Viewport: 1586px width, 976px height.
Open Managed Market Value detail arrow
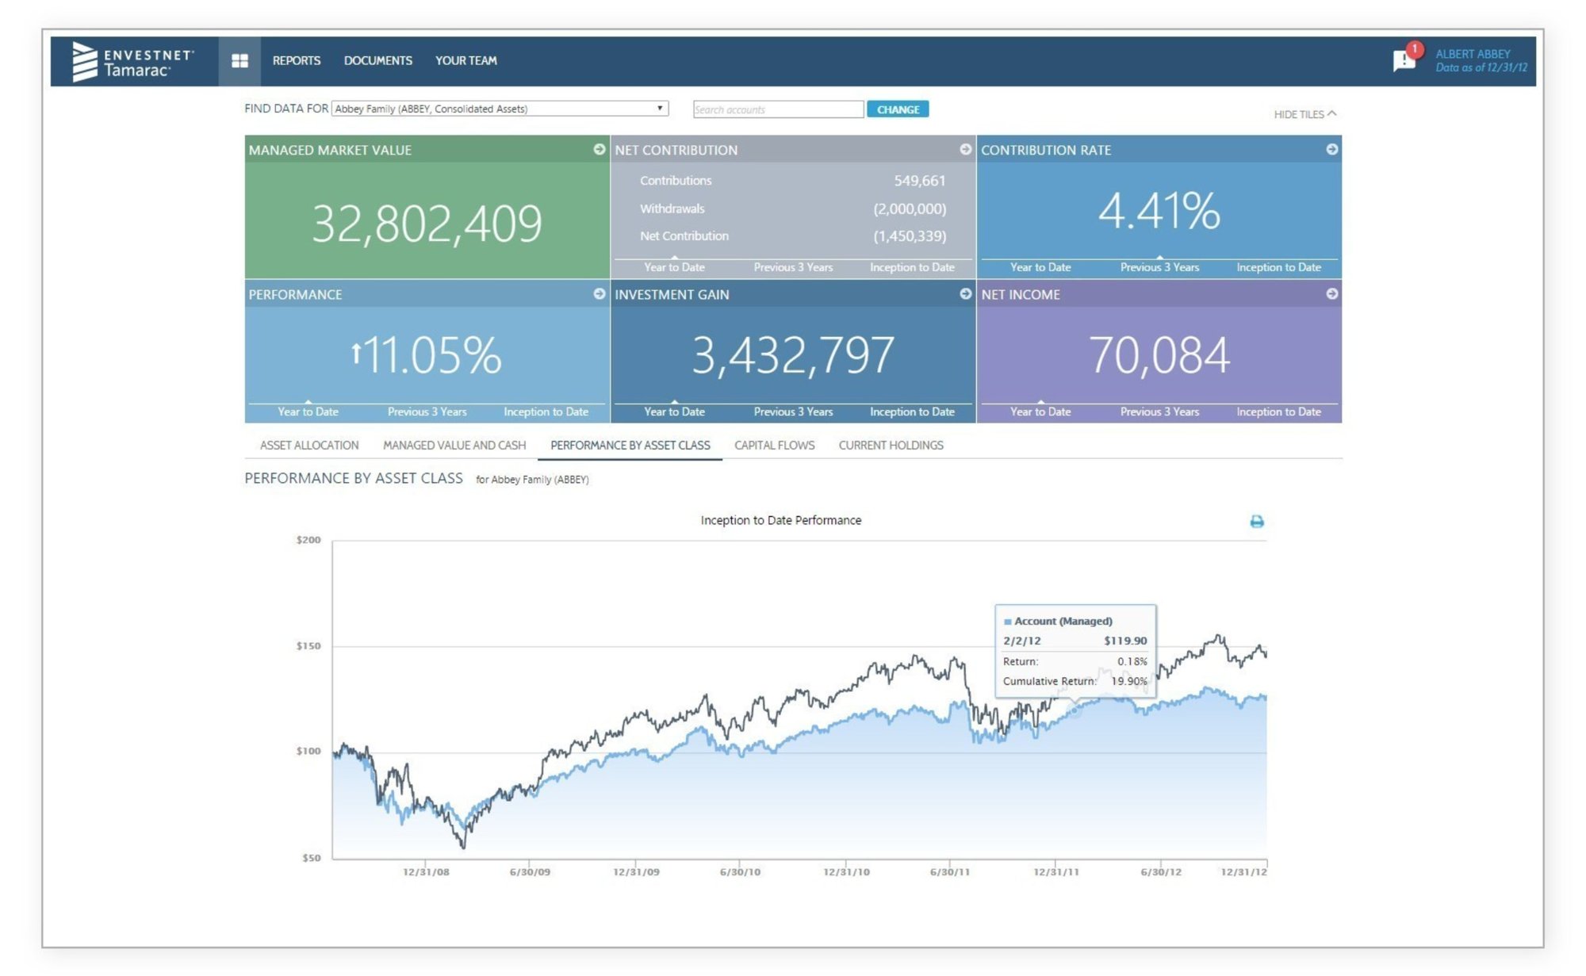pos(600,149)
